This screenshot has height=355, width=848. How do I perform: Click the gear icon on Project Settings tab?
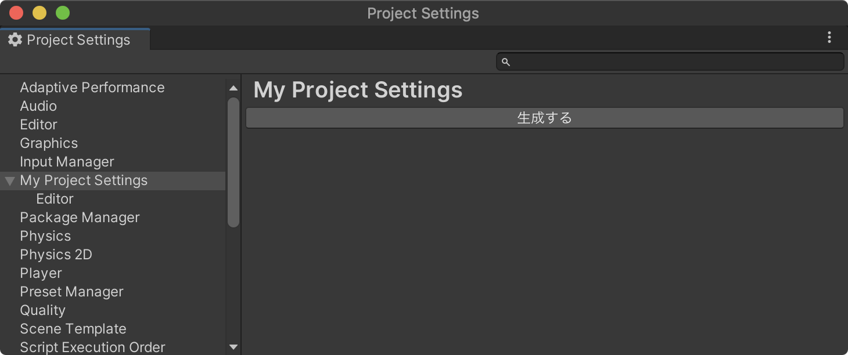tap(15, 39)
